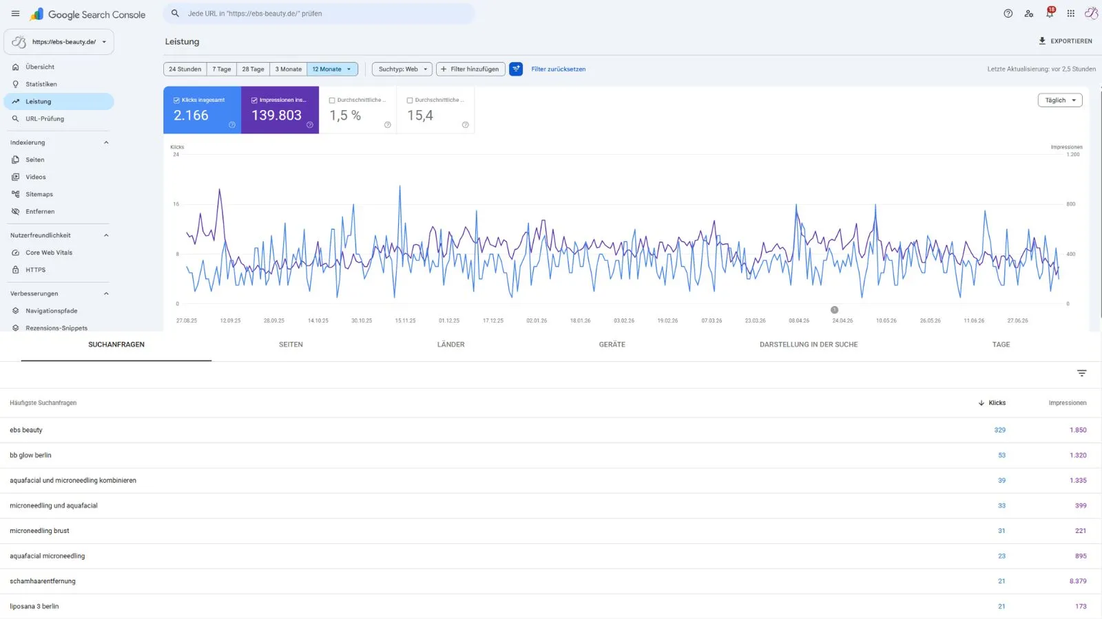The width and height of the screenshot is (1102, 619).
Task: Click the Sitemaps icon in sidebar
Action: tap(15, 194)
